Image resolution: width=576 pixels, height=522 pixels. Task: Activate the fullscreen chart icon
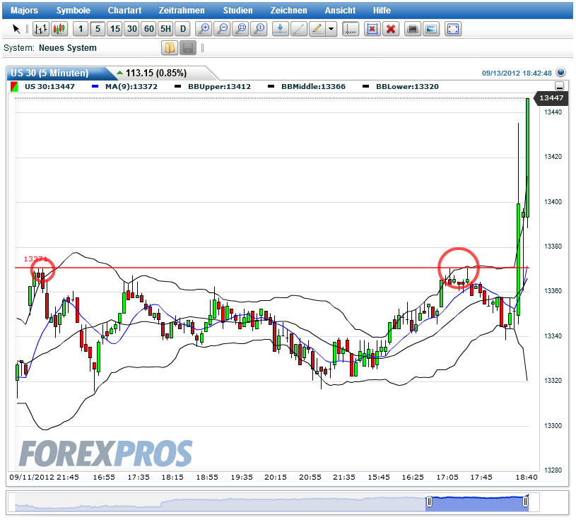pos(452,29)
